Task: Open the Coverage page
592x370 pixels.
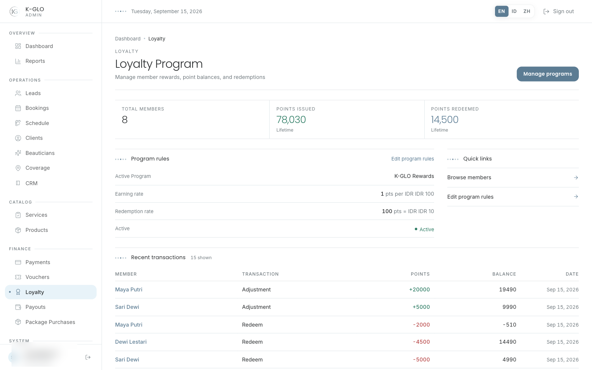Action: coord(51,168)
